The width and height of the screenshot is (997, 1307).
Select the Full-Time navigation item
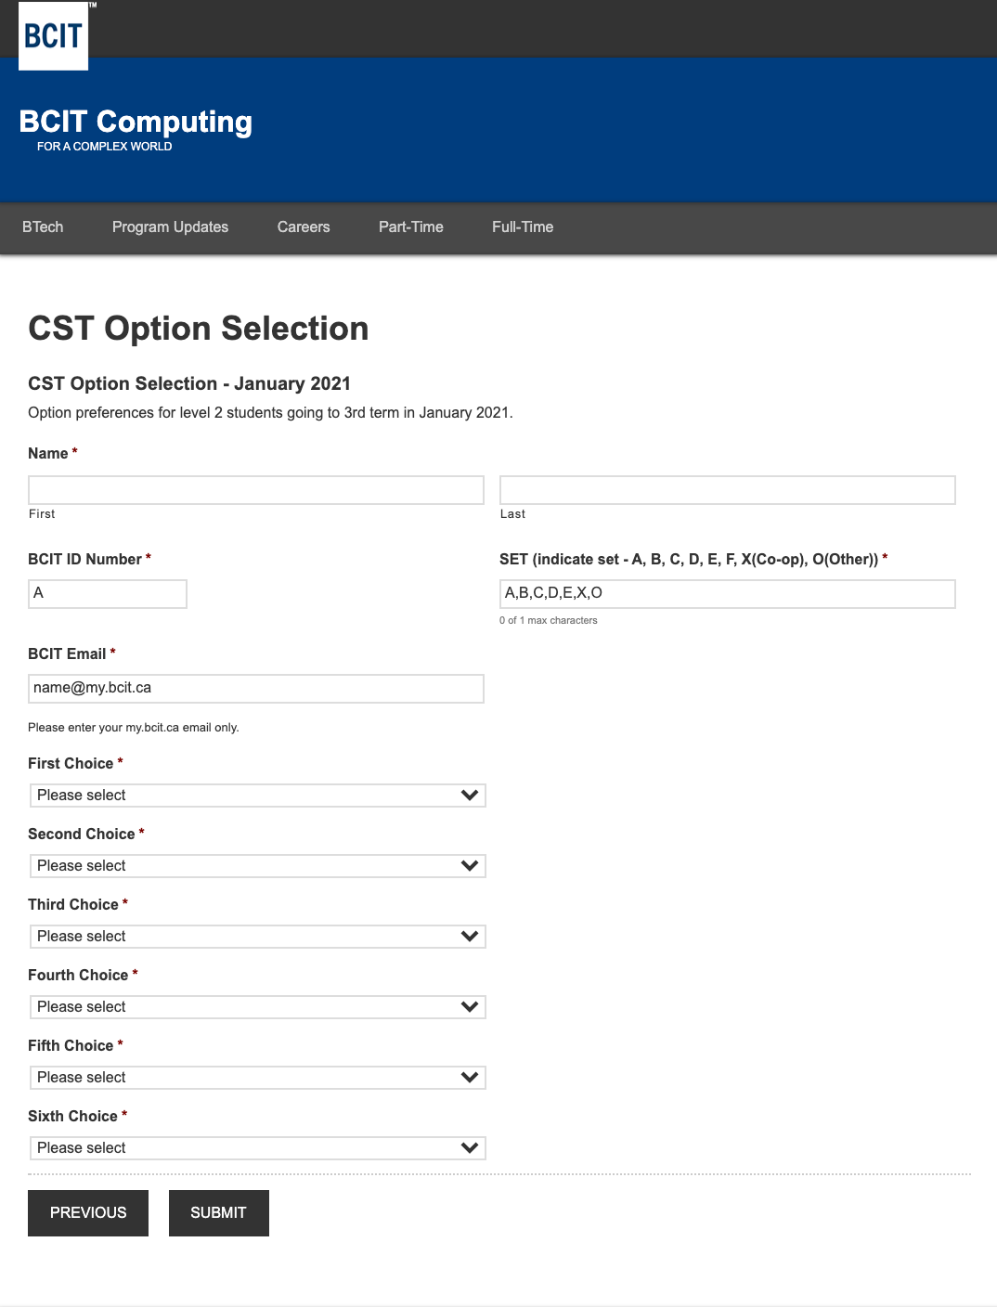[x=523, y=226]
